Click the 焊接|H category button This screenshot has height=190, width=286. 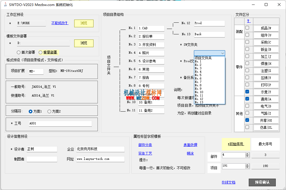266,64
